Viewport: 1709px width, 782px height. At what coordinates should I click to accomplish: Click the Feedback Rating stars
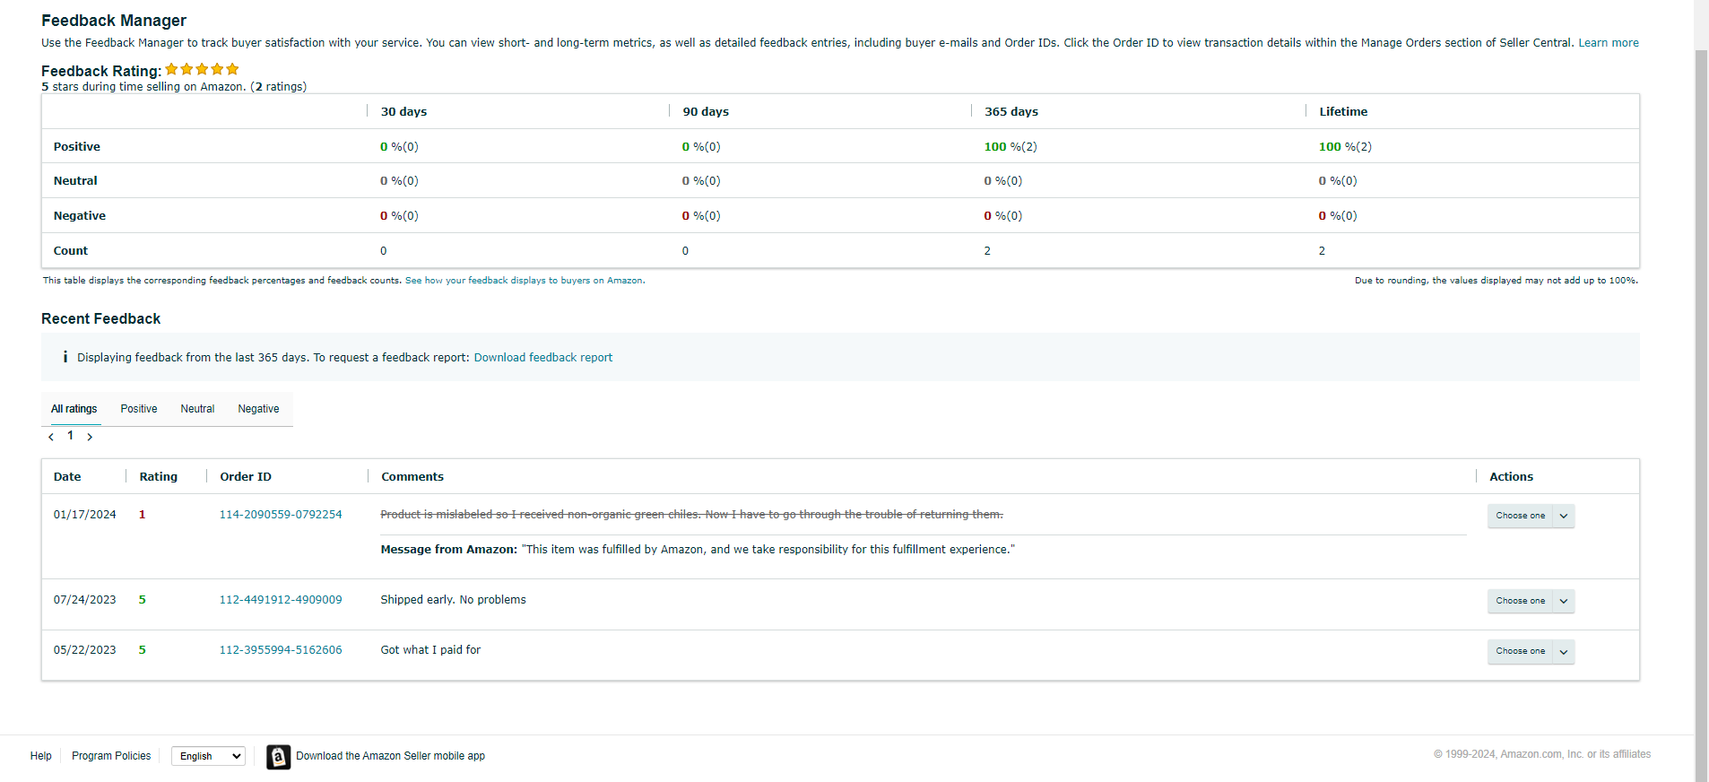(202, 69)
